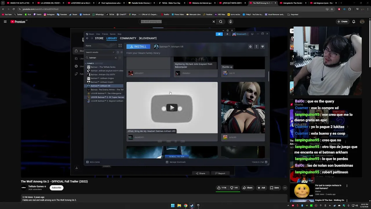Click Add a Game in Steam

tap(93, 162)
